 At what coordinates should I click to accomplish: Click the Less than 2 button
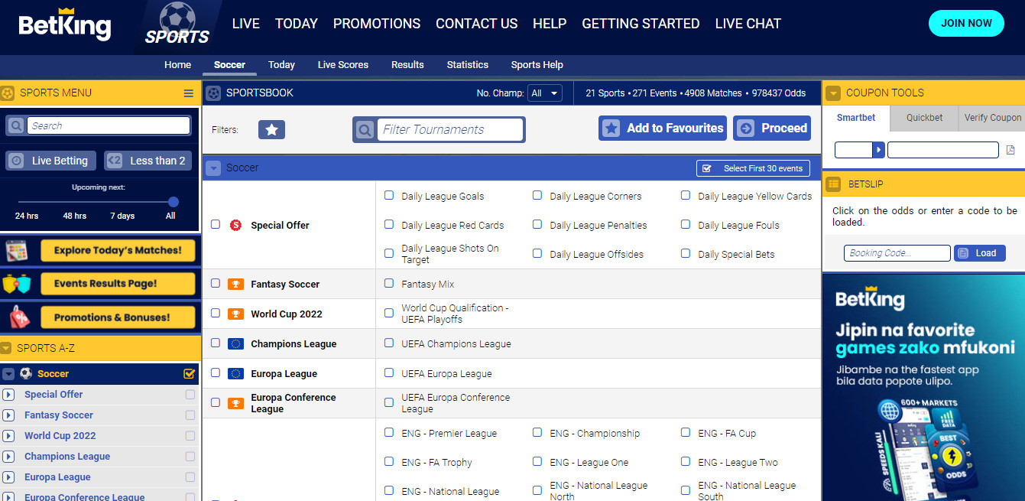[x=149, y=161]
